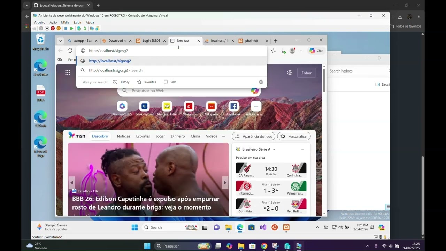Select the http://localhost/sigosg2 URL suggestion
Image resolution: width=446 pixels, height=251 pixels.
[171, 61]
